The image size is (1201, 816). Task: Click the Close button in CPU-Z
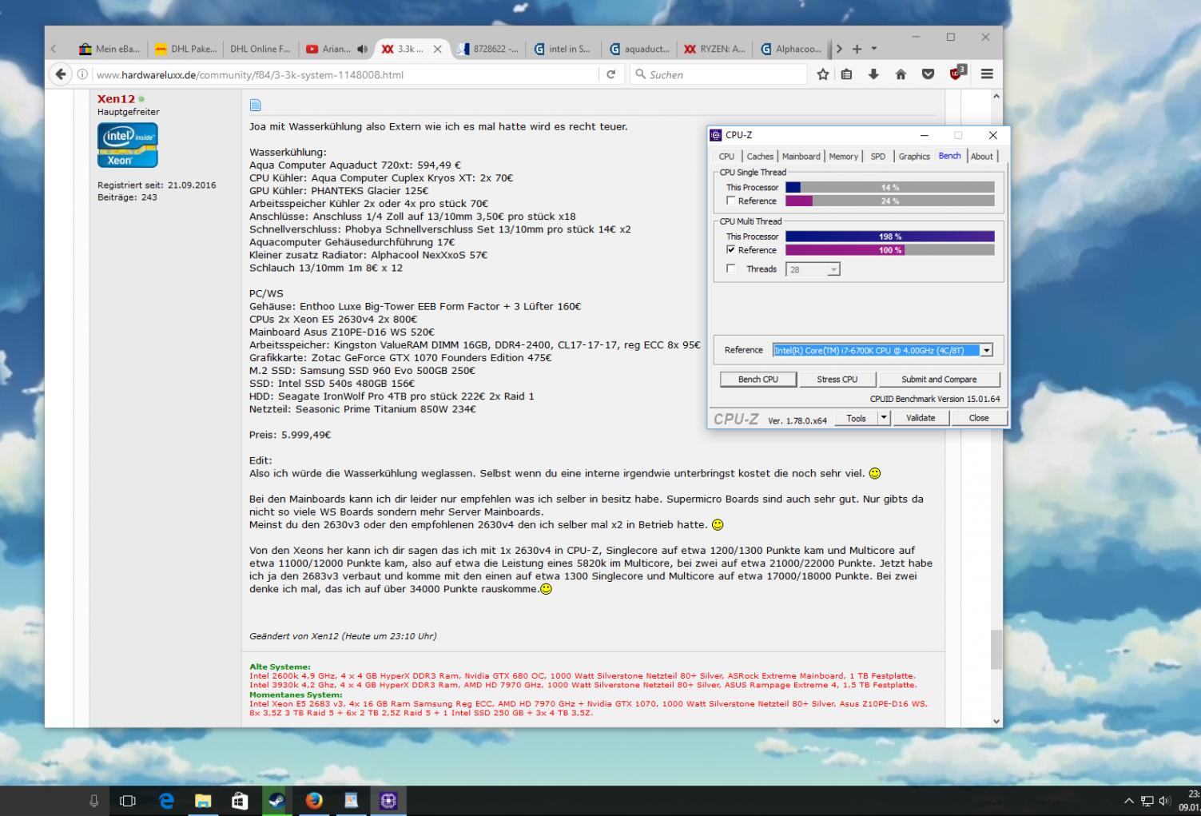979,417
